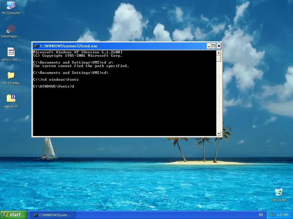Maximize the cmd.exe window

pos(213,46)
